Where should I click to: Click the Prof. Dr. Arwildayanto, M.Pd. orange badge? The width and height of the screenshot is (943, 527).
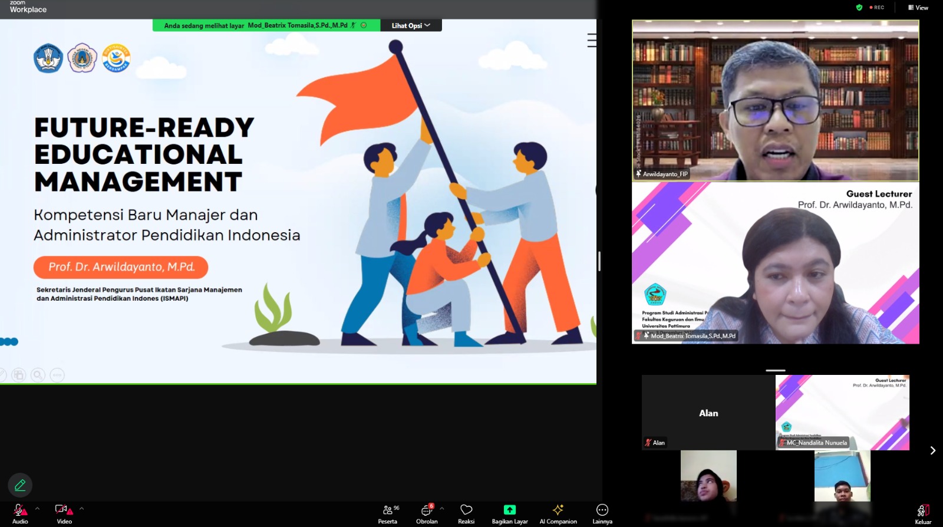[x=121, y=267]
